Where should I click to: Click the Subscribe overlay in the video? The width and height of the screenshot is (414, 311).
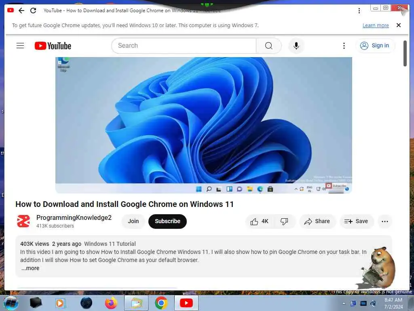[336, 186]
